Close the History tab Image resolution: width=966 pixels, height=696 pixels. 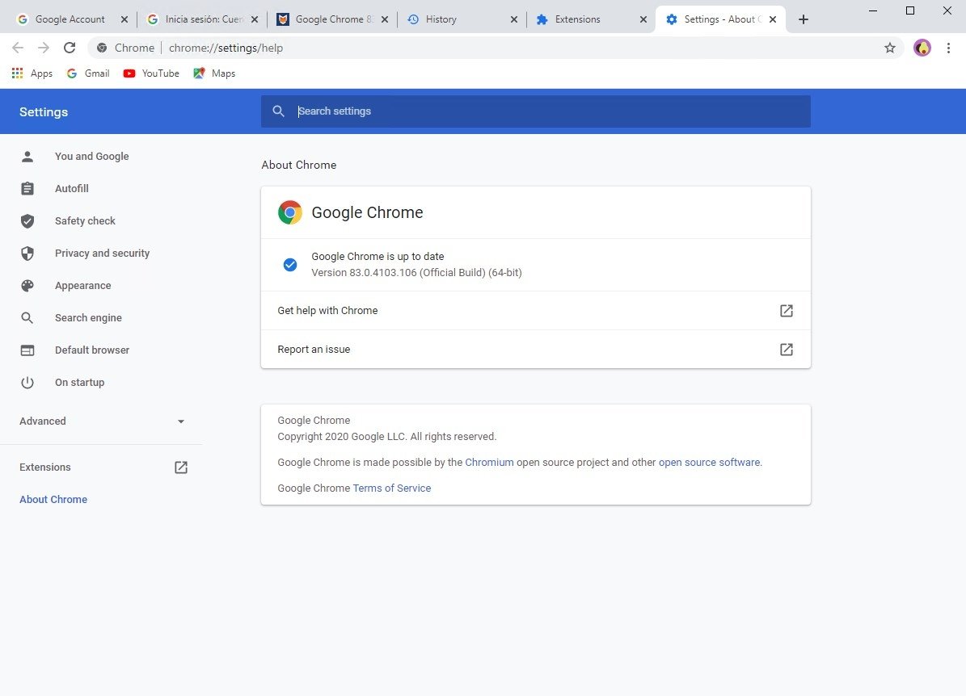pos(514,19)
